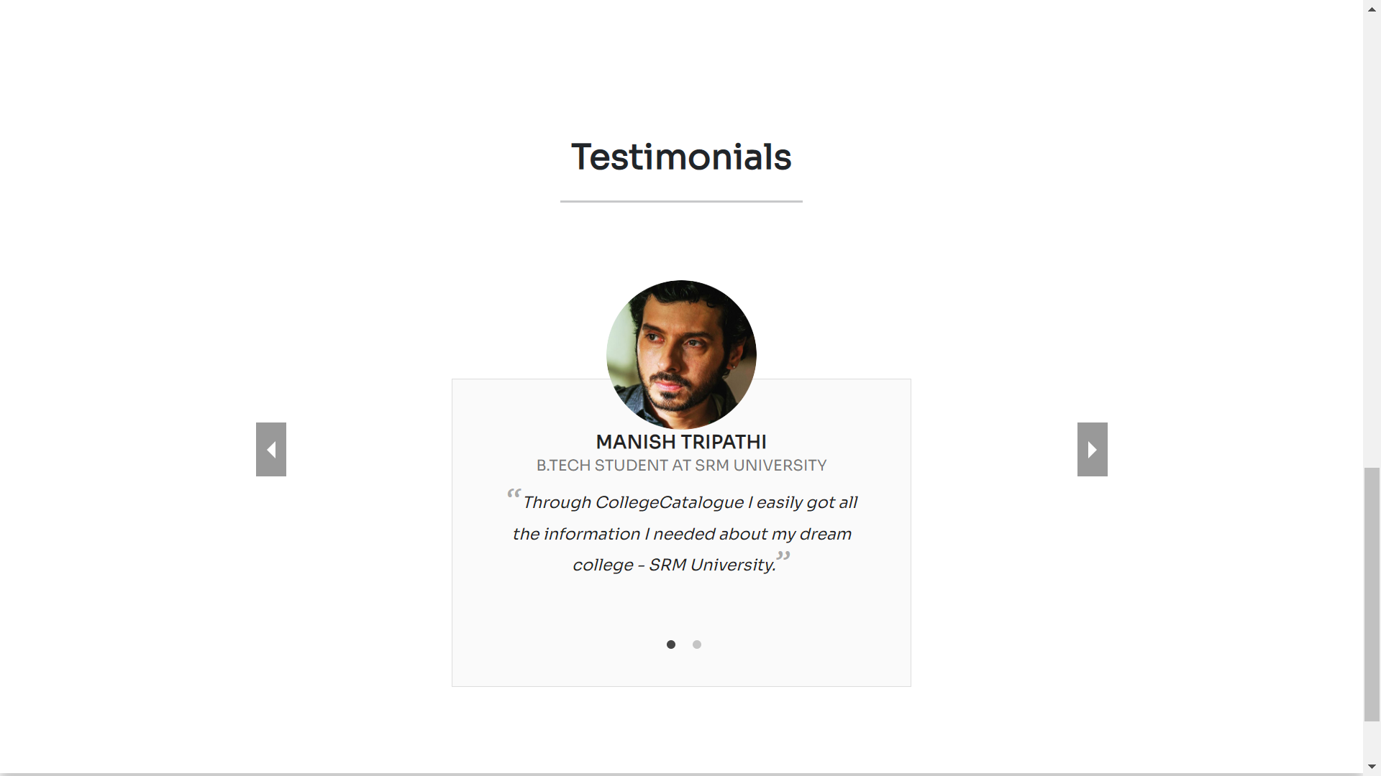Select the B.TECH STUDENT AT SRM UNIVERSITY subtitle
Viewport: 1381px width, 776px height.
[x=681, y=466]
